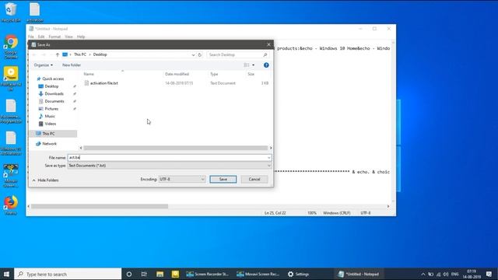Switch to the Movavi Screen Rec taskbar item

[258, 274]
